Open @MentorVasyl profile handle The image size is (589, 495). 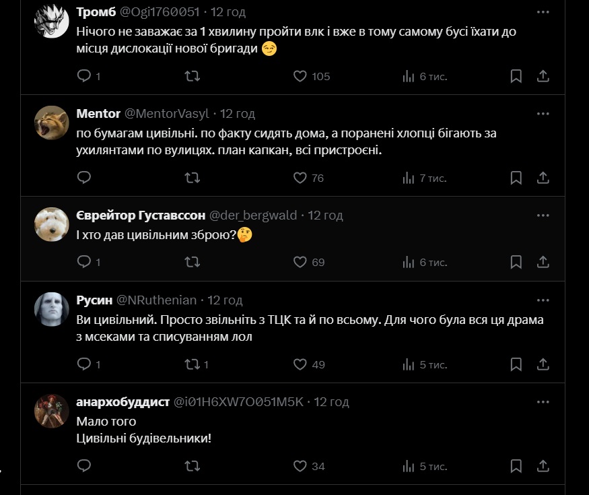(167, 113)
